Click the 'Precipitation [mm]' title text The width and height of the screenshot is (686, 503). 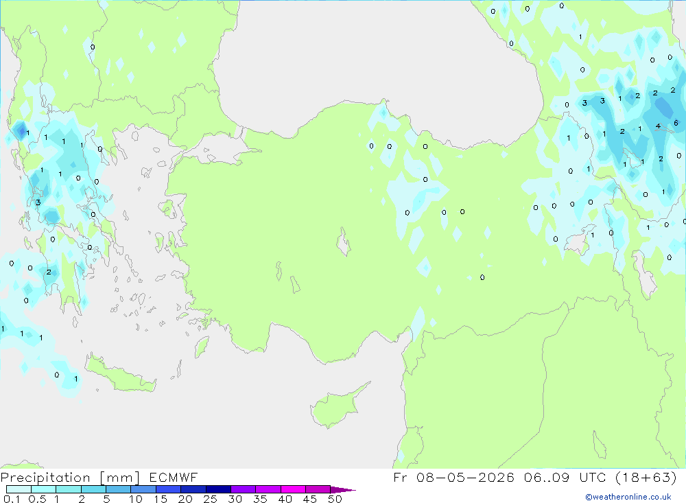click(70, 478)
